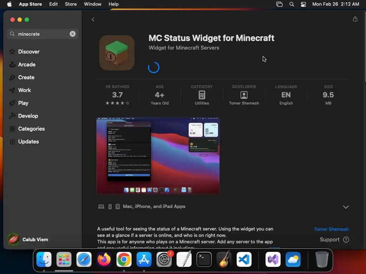Open Control Center in menu bar
This screenshot has width=366, height=274.
coord(303,4)
